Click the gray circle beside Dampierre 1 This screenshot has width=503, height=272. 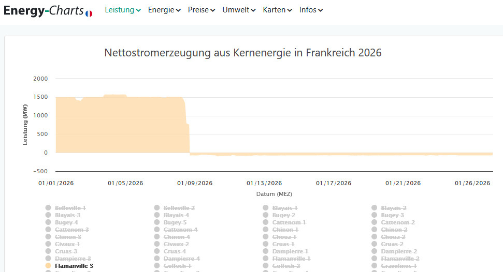pos(266,251)
